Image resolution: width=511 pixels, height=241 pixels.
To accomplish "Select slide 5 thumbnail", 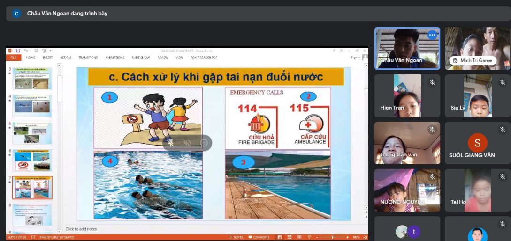I will coord(32,133).
